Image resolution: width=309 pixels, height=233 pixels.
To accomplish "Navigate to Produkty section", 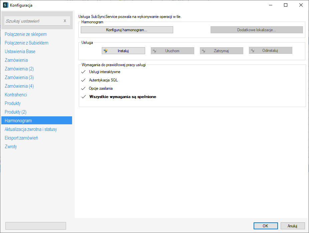I will pyautogui.click(x=13, y=103).
